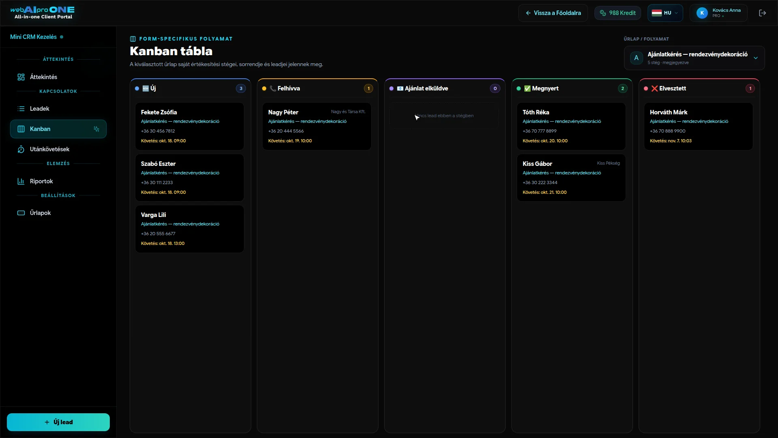Expand the Ajánlatkérés form selector chevron
Viewport: 778px width, 438px height.
[x=755, y=58]
